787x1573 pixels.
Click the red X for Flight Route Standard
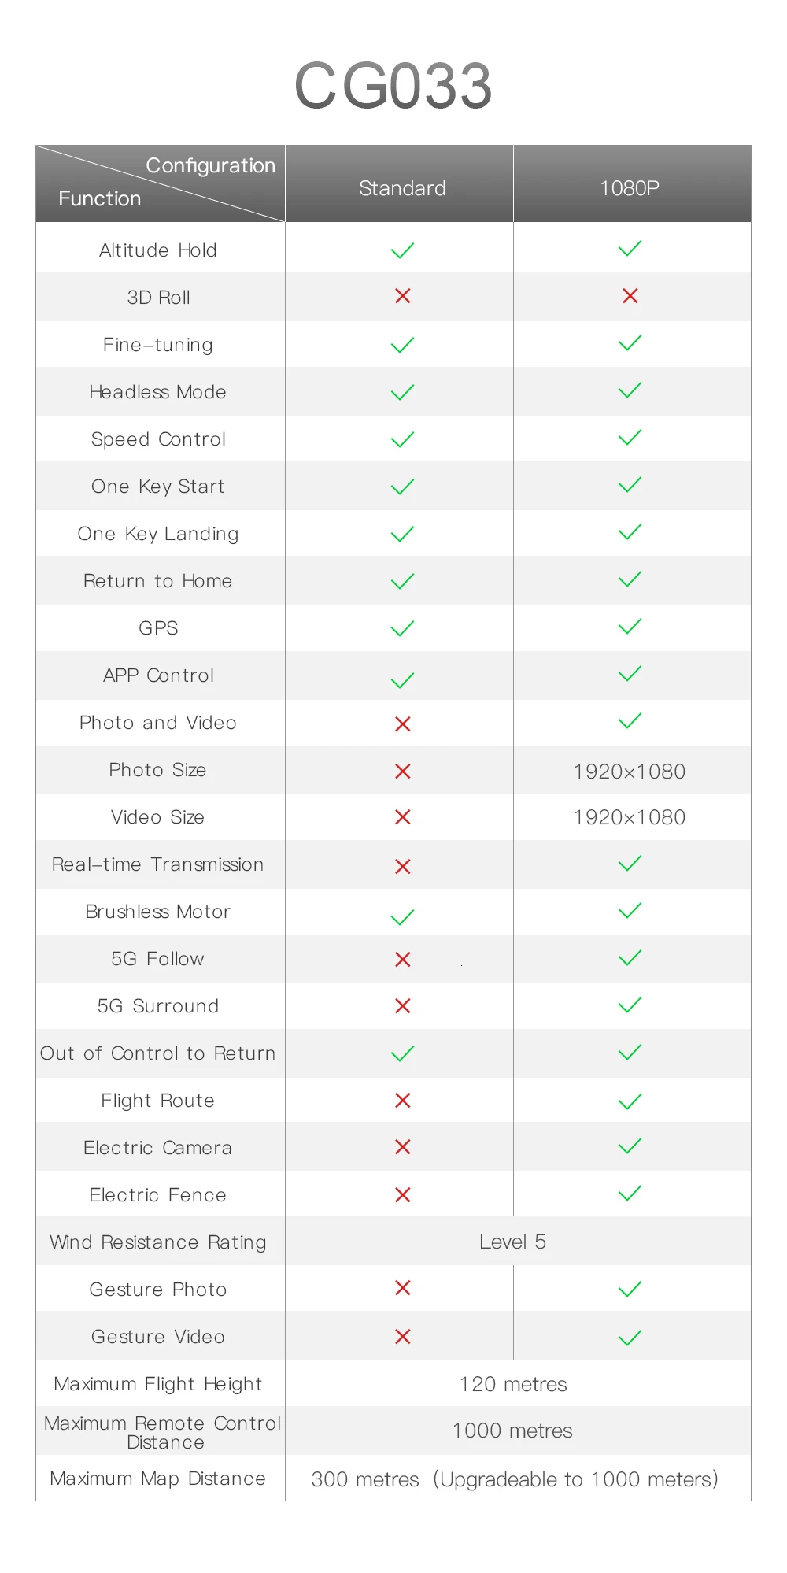pyautogui.click(x=403, y=1100)
